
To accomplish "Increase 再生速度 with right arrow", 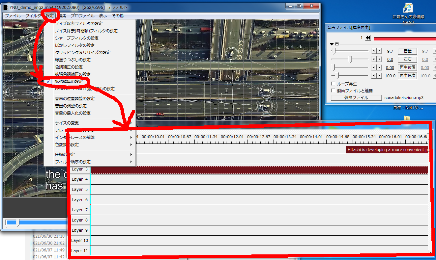I will coord(379,76).
